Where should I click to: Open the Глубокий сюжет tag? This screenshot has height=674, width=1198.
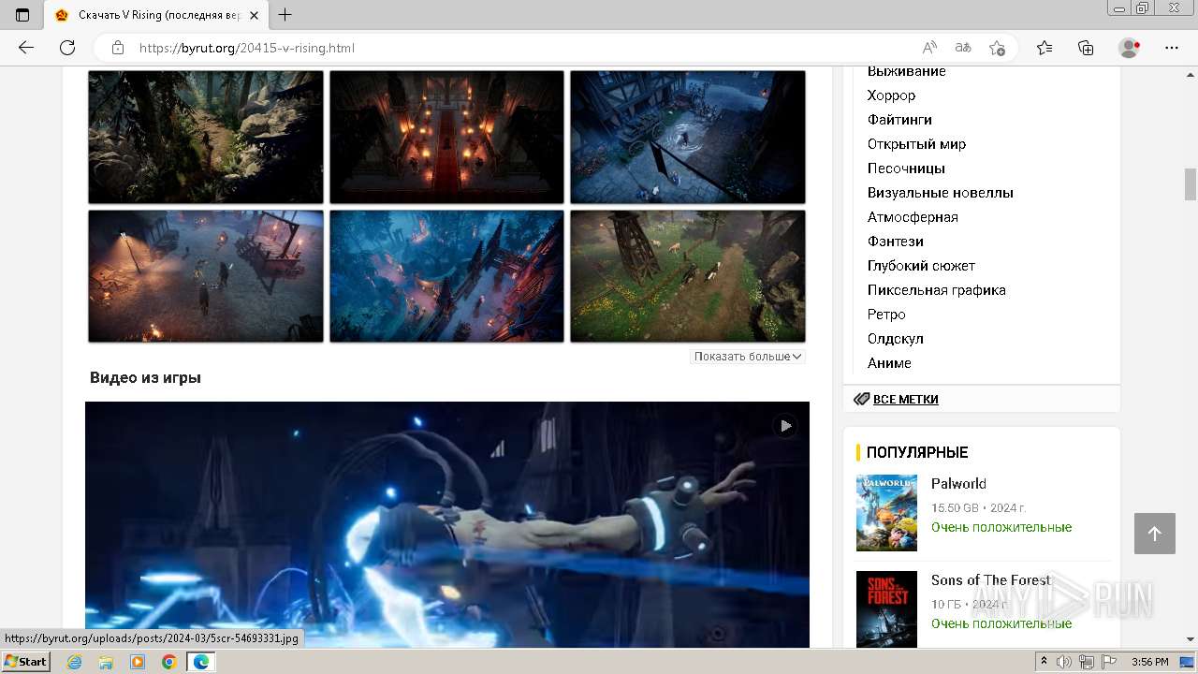(x=921, y=266)
